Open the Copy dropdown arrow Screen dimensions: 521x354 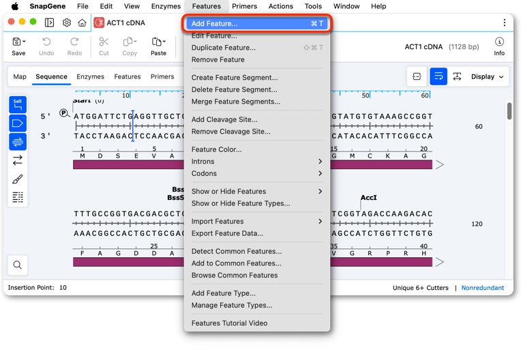(x=135, y=41)
